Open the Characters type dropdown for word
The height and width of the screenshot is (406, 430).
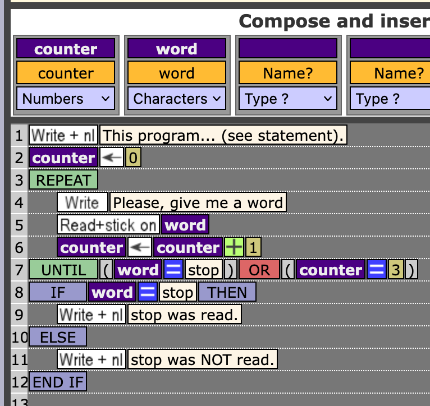[177, 99]
